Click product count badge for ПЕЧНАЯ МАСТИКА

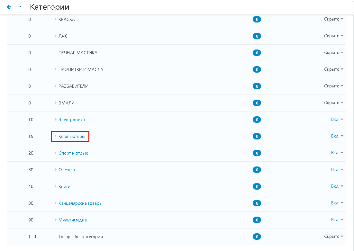(x=257, y=53)
